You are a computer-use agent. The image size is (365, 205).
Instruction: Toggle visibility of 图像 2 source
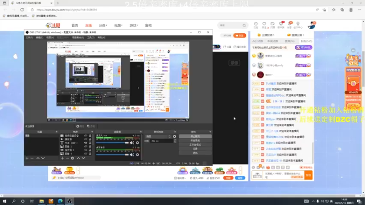(86, 146)
